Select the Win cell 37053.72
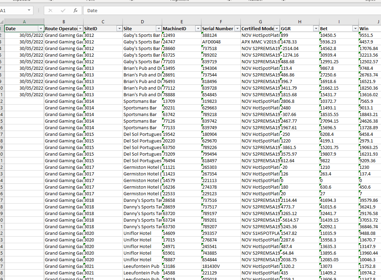 pyautogui.click(x=370, y=220)
